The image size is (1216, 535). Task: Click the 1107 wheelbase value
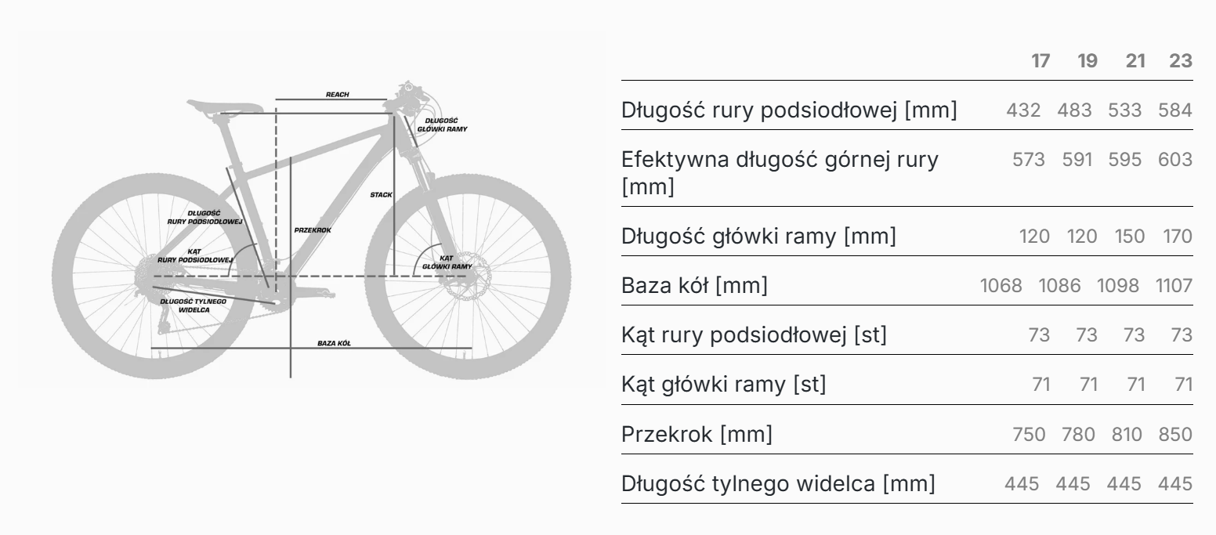[1173, 286]
